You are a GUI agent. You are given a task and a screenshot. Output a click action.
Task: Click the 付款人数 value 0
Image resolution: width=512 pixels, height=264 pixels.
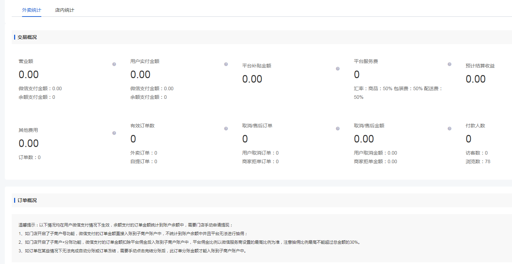pyautogui.click(x=469, y=139)
